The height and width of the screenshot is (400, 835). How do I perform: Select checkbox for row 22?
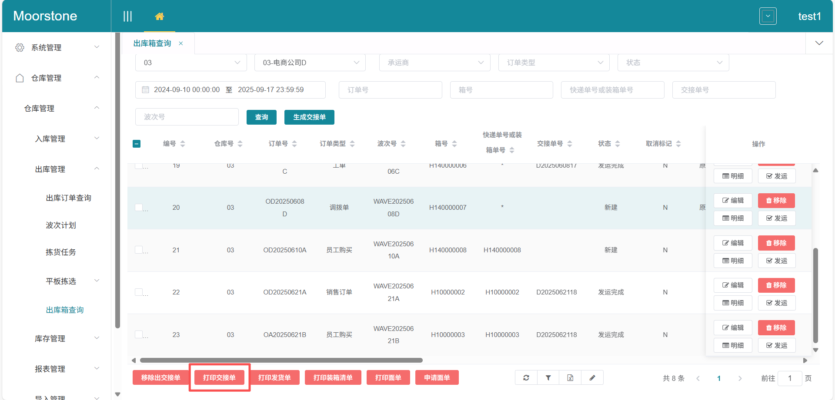pos(139,292)
